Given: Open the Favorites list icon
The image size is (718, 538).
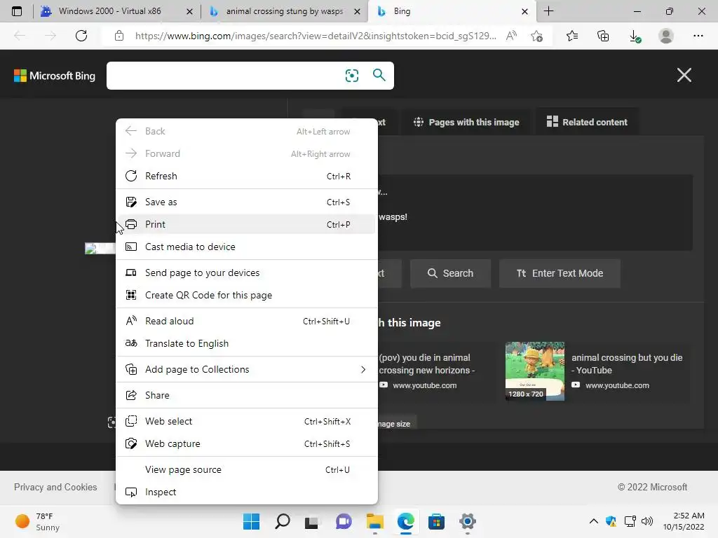Looking at the screenshot, I should click(x=572, y=36).
